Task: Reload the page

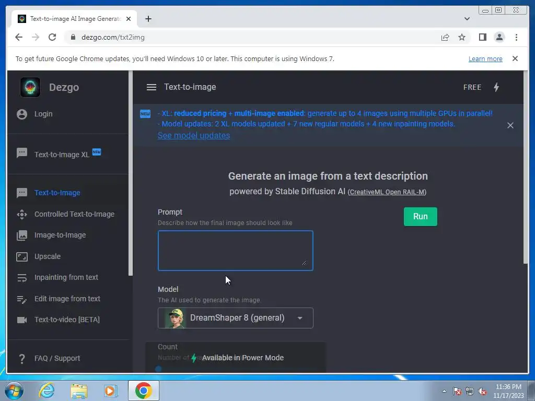Action: (x=52, y=37)
